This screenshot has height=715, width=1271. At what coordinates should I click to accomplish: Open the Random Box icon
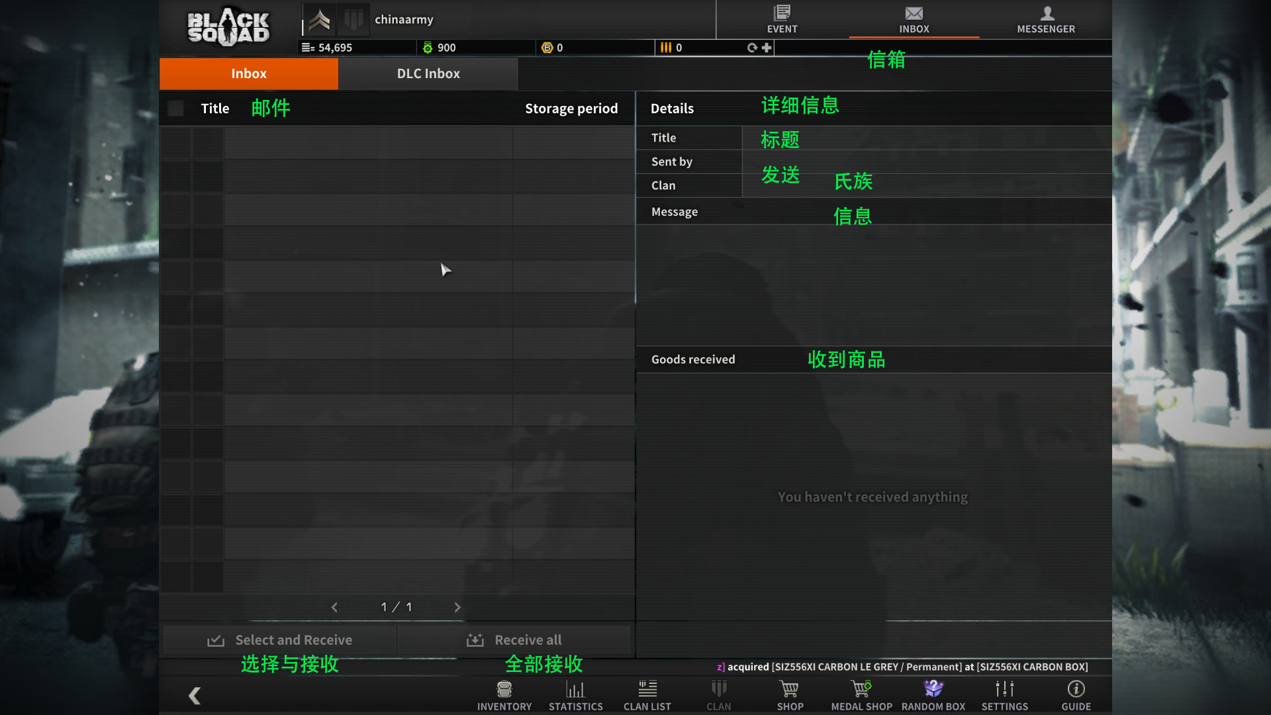tap(933, 689)
